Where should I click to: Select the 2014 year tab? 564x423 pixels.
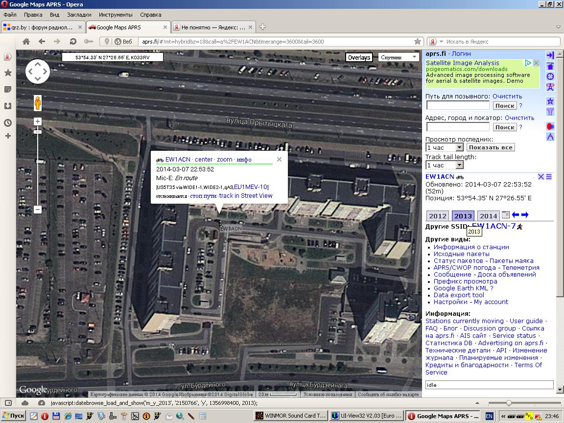(x=488, y=216)
